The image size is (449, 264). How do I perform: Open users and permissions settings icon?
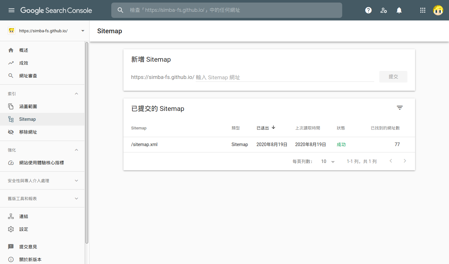tap(384, 10)
